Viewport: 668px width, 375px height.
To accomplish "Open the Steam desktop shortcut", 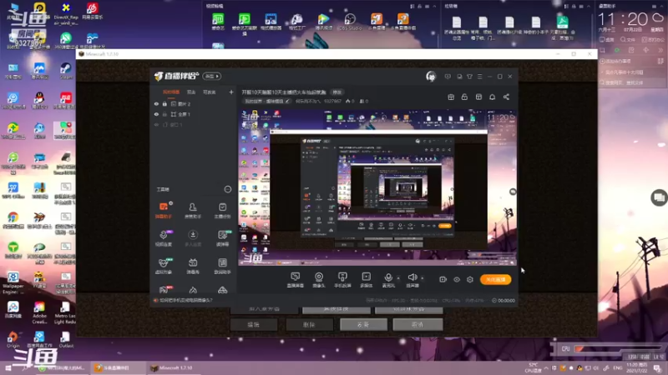I will pyautogui.click(x=66, y=71).
